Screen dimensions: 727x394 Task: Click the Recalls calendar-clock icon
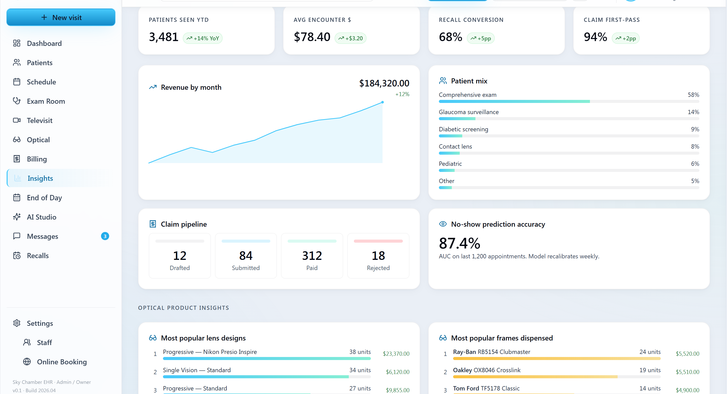(17, 255)
